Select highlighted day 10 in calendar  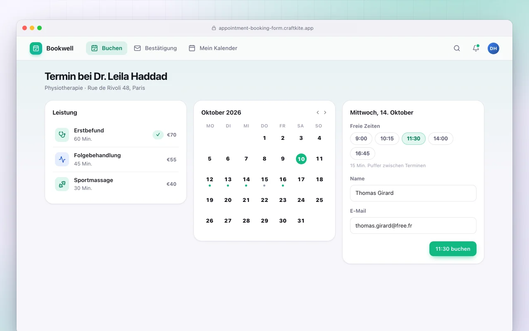click(301, 159)
